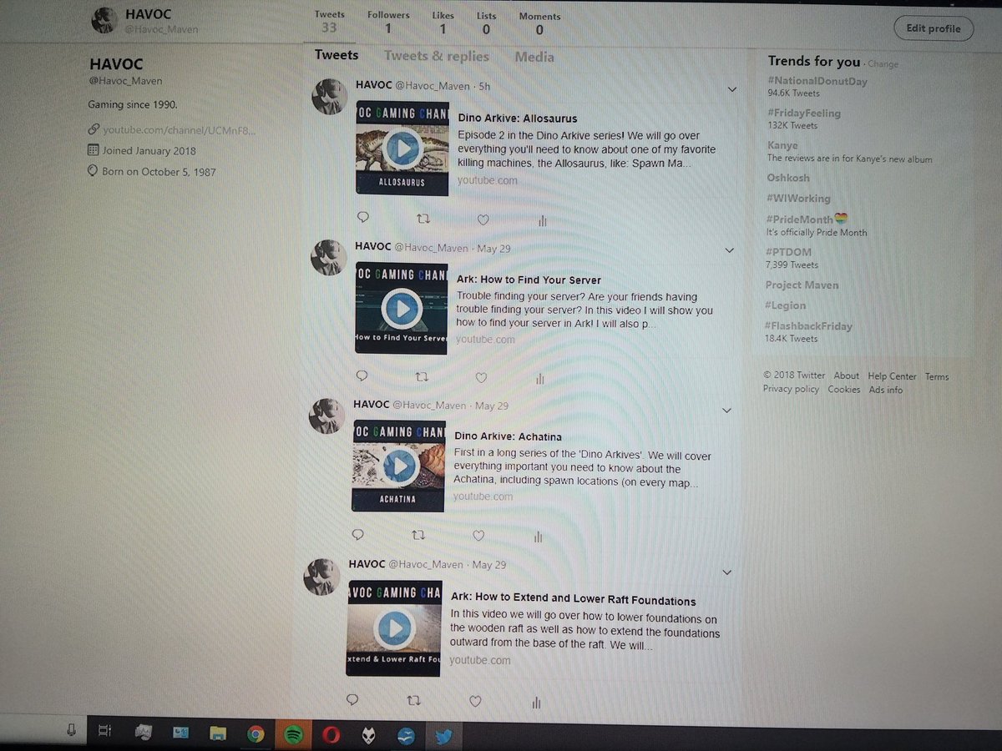The width and height of the screenshot is (1002, 751).
Task: Open the Privacy policy footer link
Action: click(792, 389)
